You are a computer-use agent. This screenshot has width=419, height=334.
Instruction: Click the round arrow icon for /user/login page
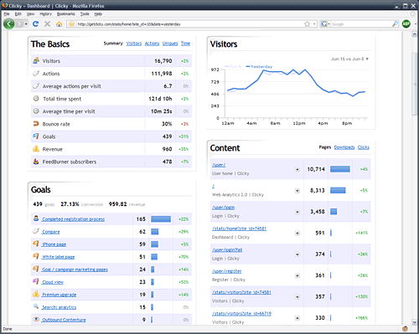pos(297,212)
